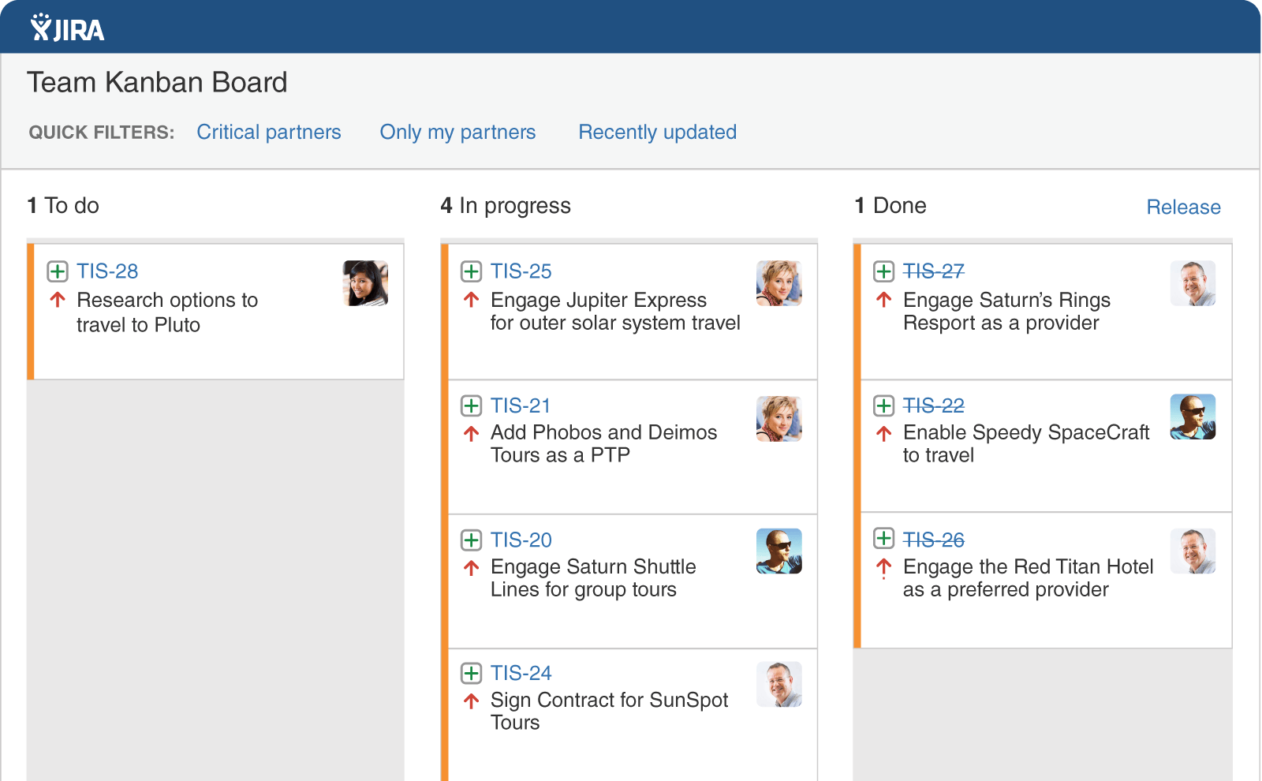1262x781 pixels.
Task: Click the issue type icon next to TIS-27
Action: click(883, 271)
